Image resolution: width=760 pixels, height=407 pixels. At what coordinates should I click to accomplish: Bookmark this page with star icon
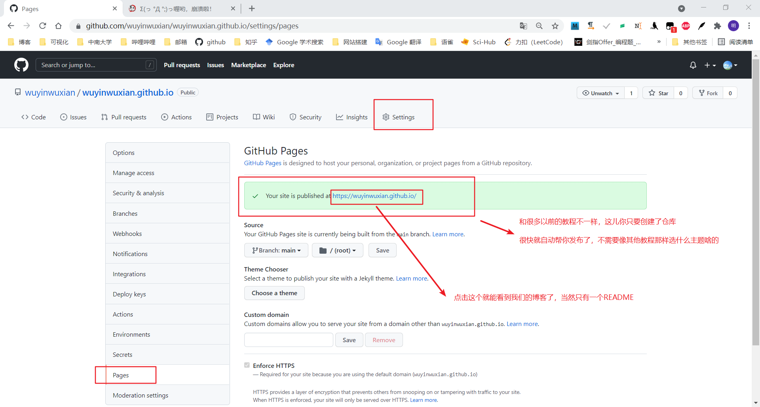[x=555, y=26]
